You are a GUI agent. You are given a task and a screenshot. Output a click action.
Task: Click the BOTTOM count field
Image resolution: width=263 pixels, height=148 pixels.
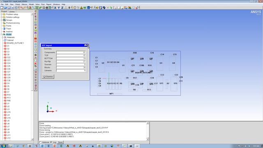[71, 58]
